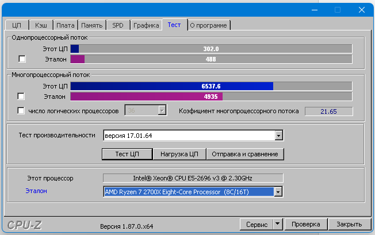Expand the logical processors count dropdown
Viewport: 375px width, 235px height.
pos(162,110)
